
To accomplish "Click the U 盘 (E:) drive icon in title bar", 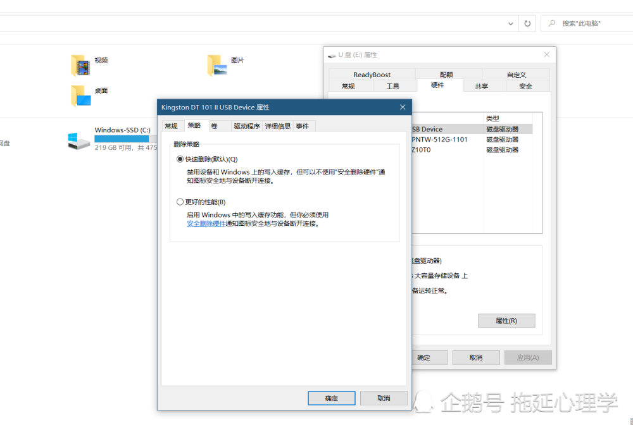I will click(332, 55).
